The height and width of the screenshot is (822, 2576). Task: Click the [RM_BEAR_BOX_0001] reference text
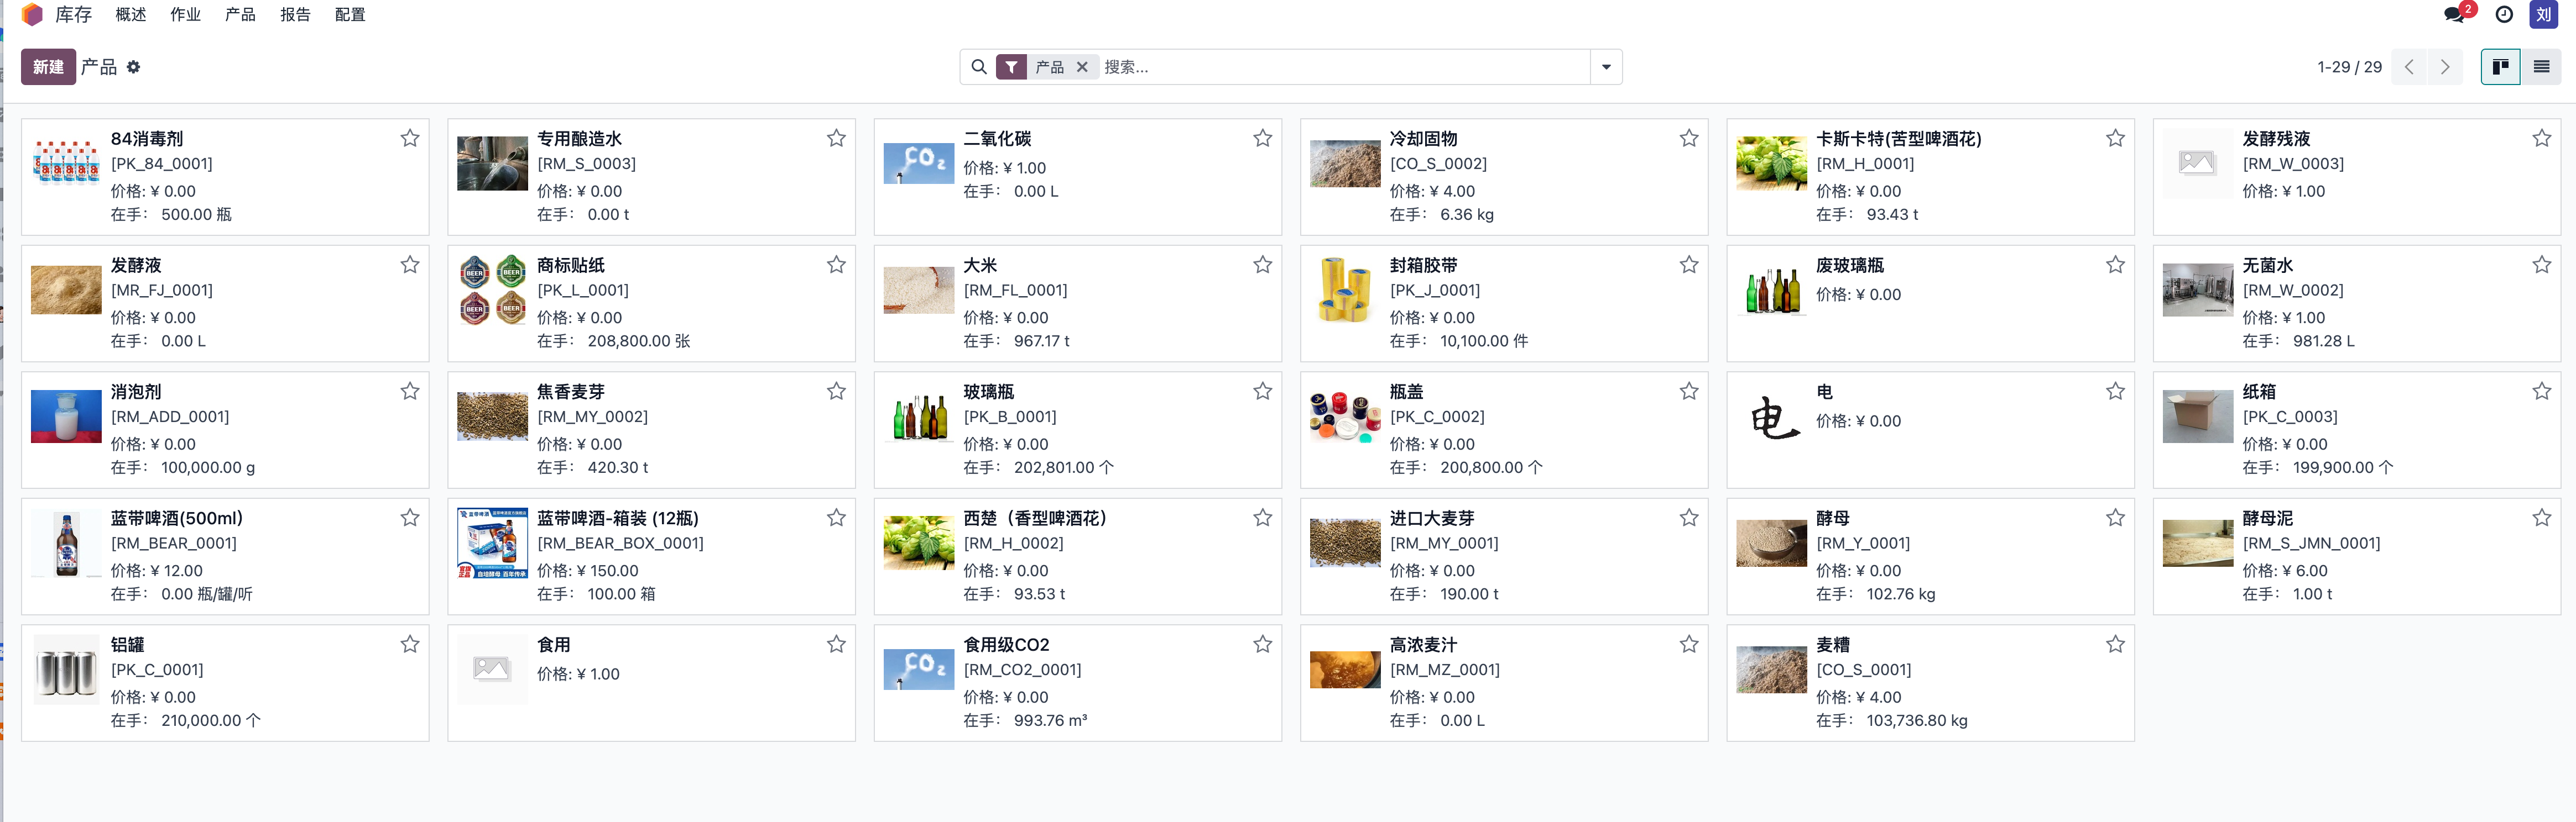point(620,544)
